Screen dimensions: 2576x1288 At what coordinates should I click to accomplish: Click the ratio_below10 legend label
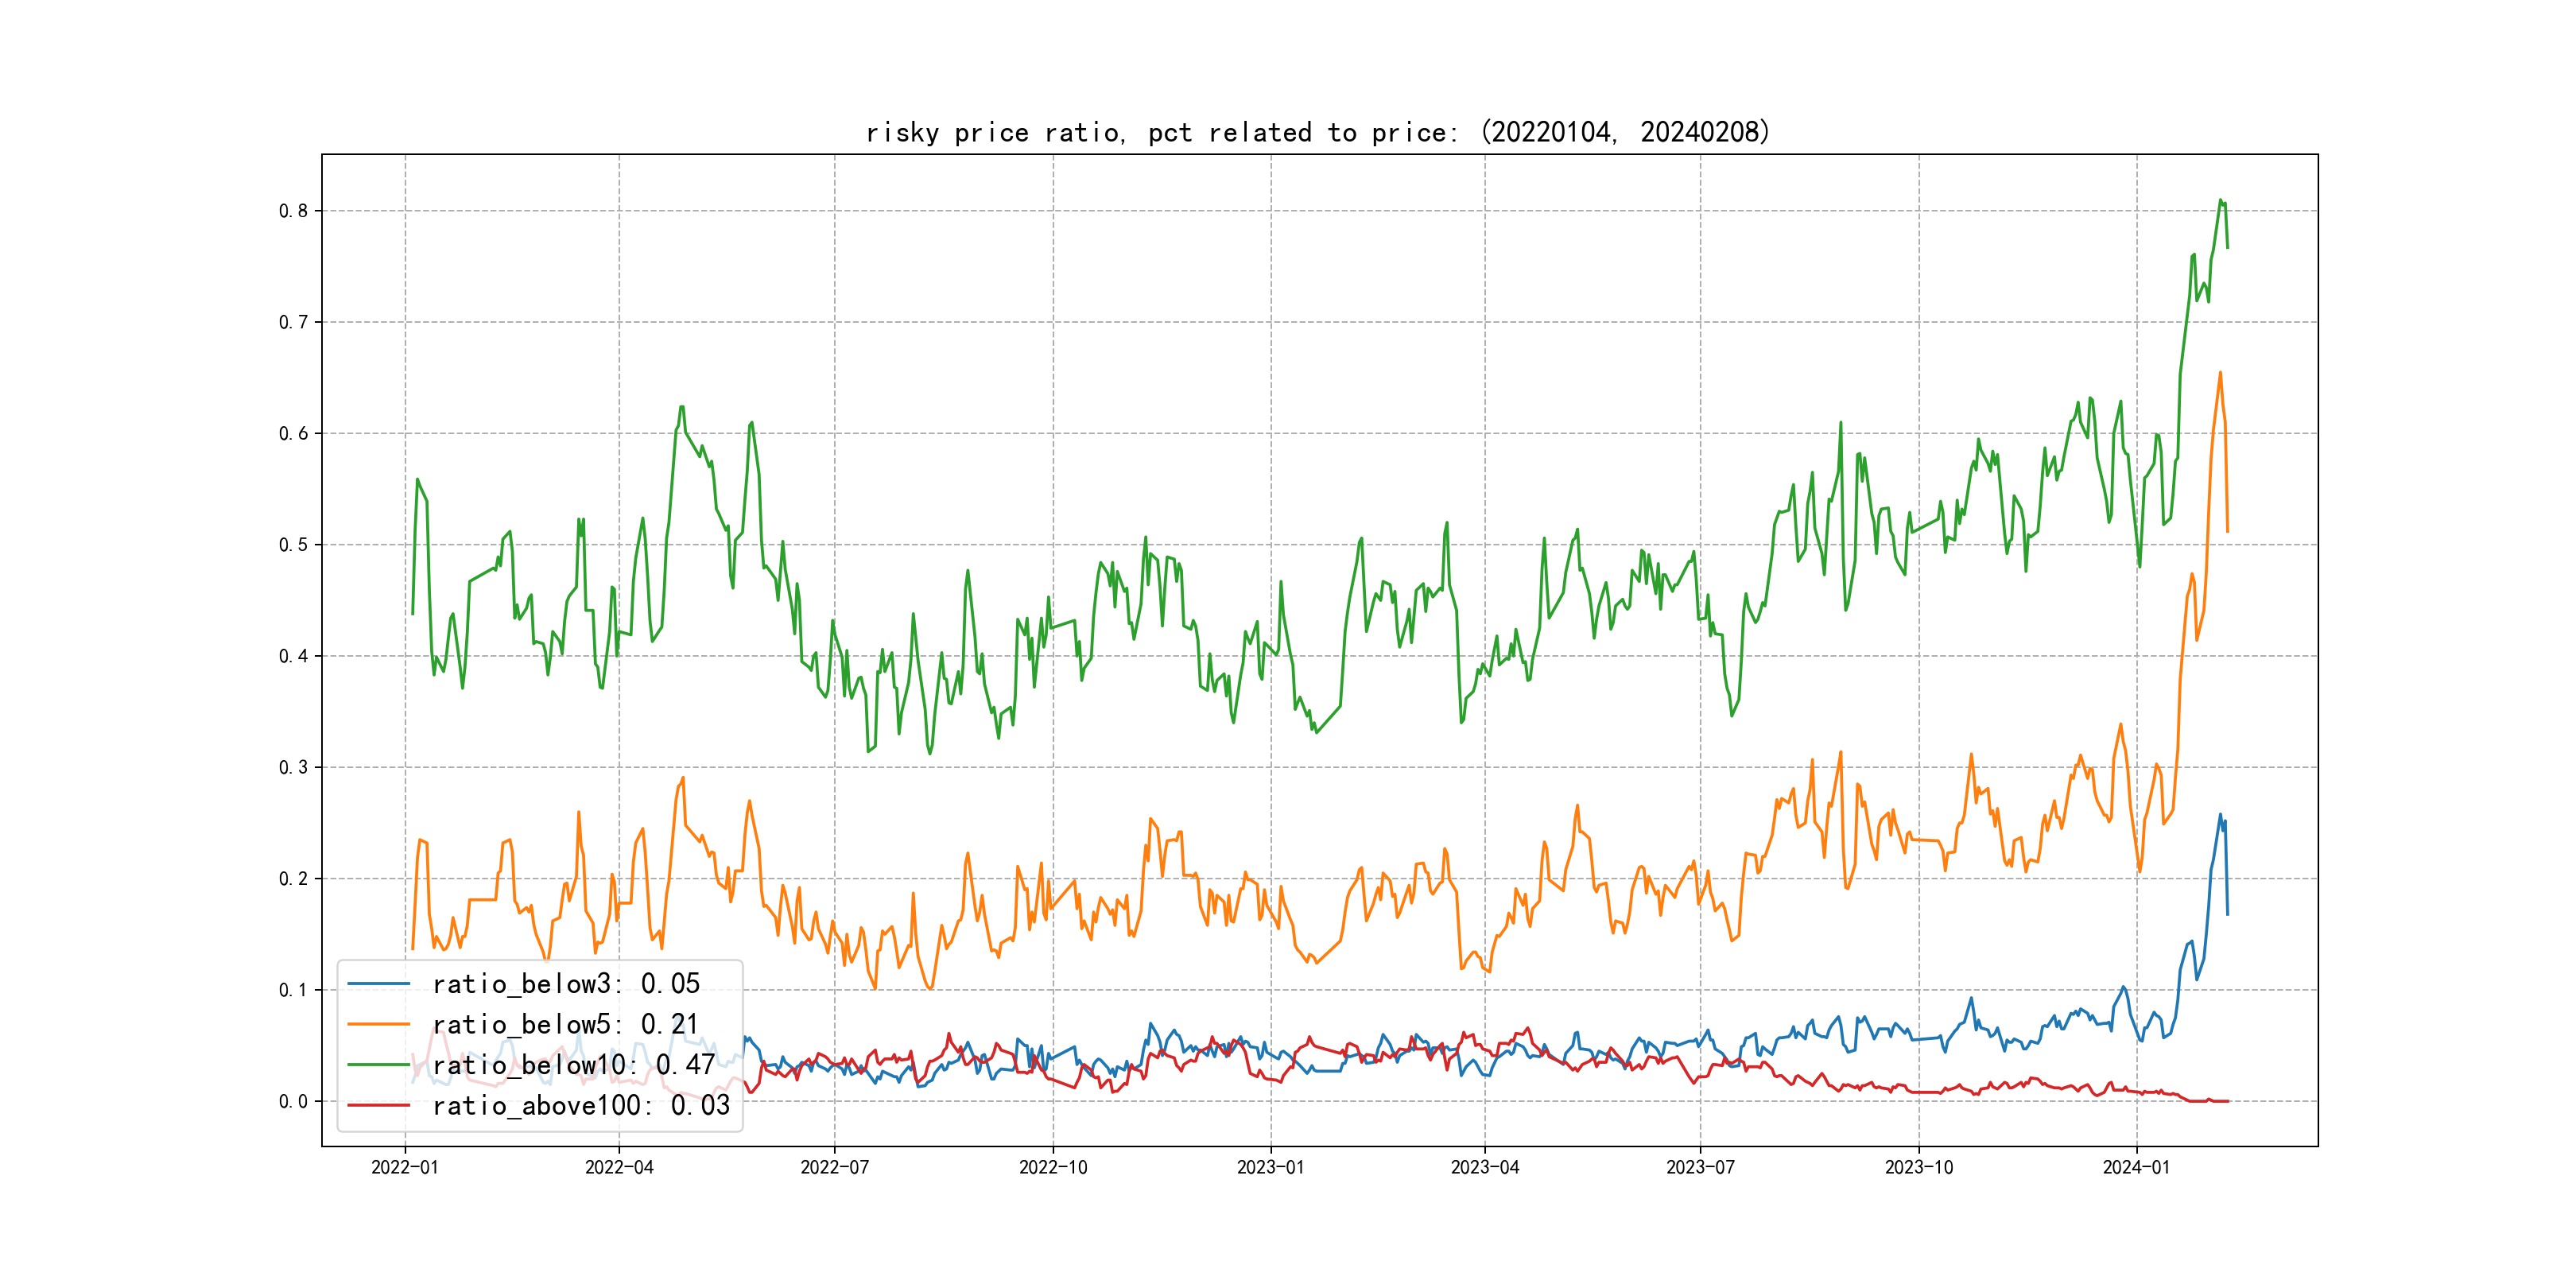[x=573, y=1065]
